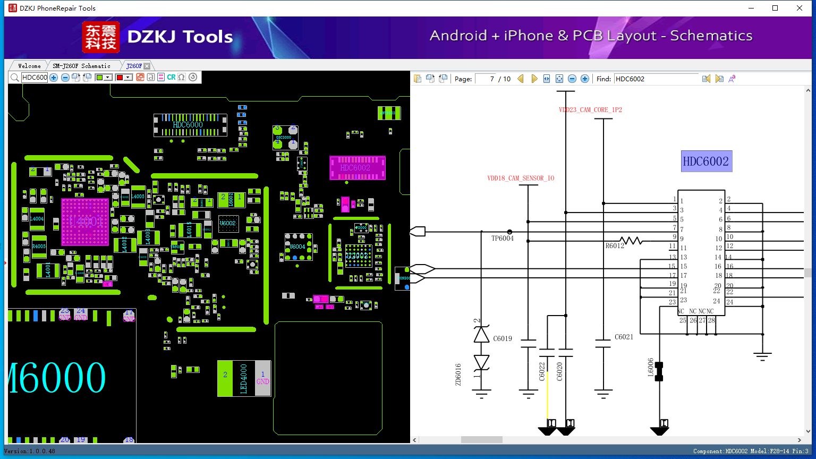816x459 pixels.
Task: Fit whole schematic page in view
Action: click(x=559, y=79)
